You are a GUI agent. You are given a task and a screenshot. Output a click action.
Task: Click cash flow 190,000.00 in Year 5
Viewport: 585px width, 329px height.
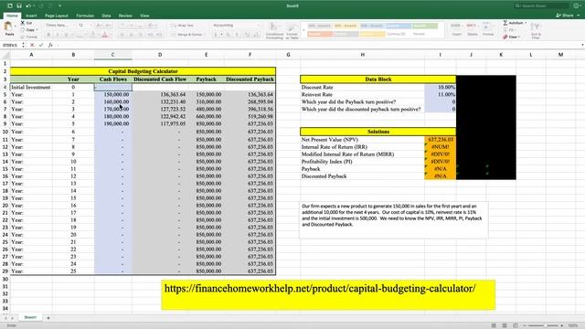pyautogui.click(x=113, y=123)
